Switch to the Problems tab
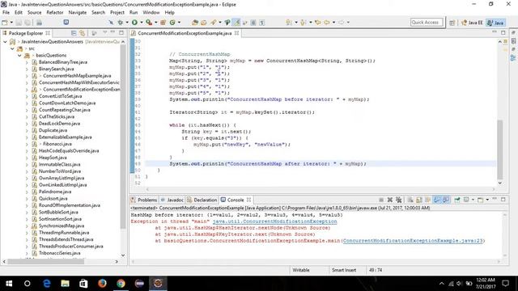 pos(144,200)
